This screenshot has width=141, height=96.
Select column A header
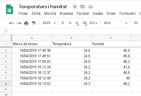click(x=32, y=38)
